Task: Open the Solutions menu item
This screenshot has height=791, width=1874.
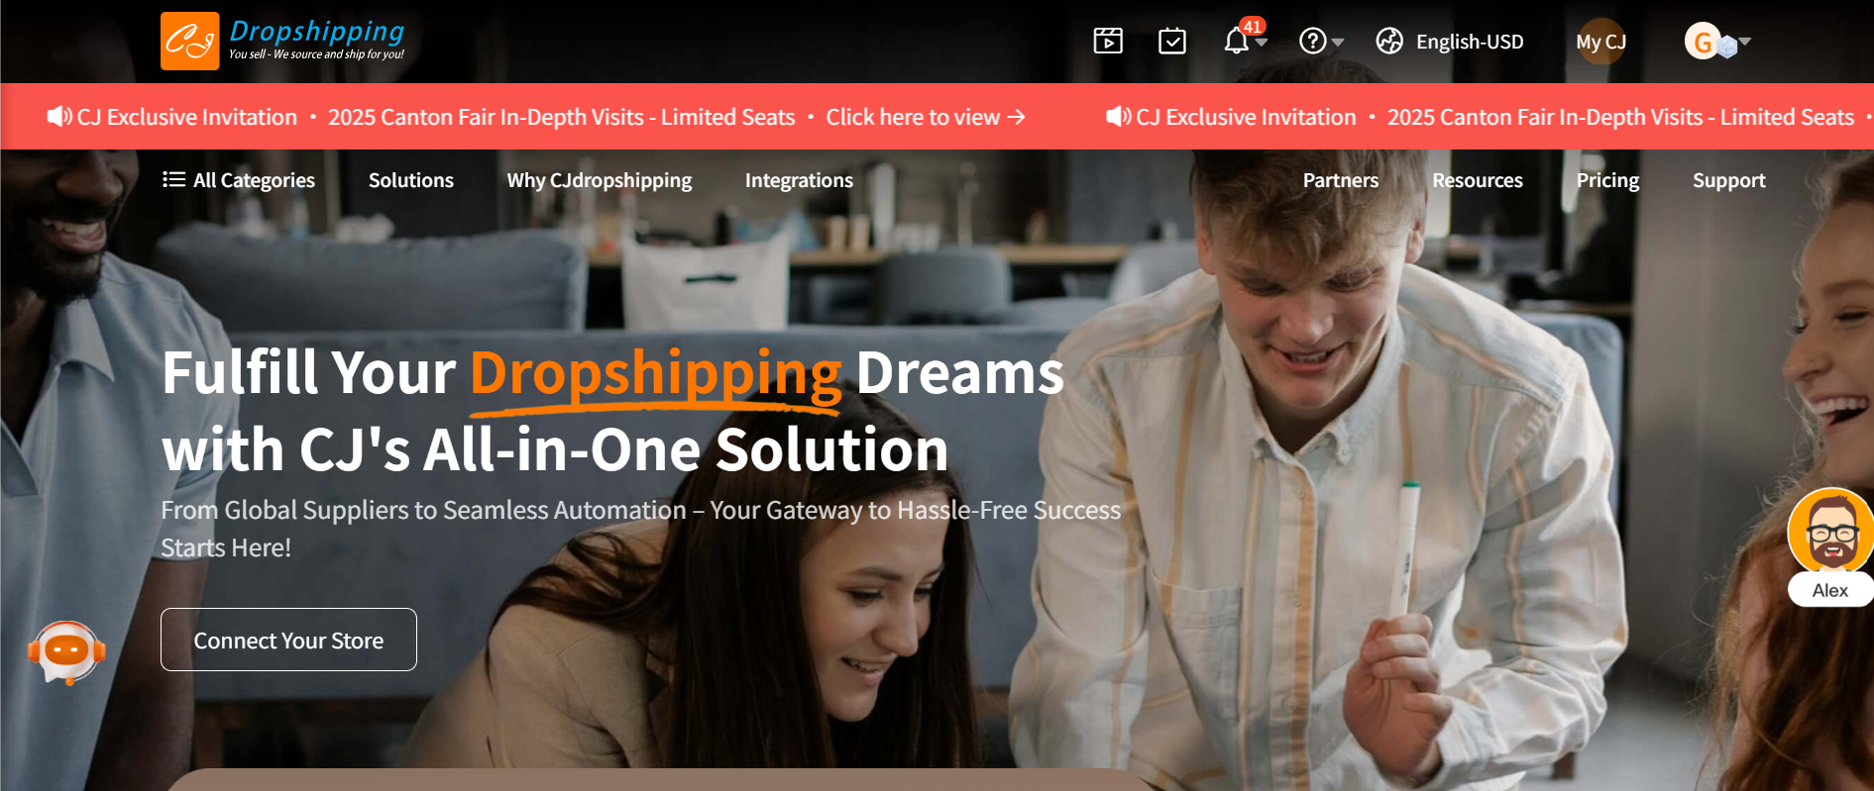Action: pos(411,180)
